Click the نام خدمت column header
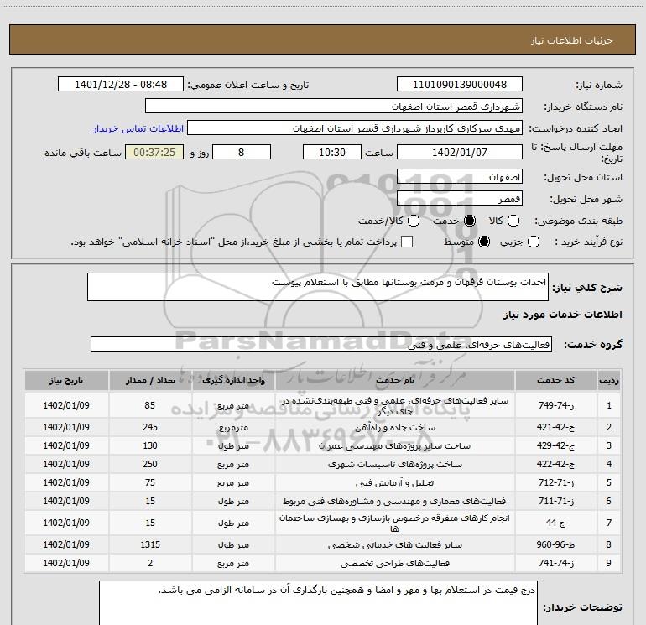This screenshot has width=646, height=625. (394, 380)
